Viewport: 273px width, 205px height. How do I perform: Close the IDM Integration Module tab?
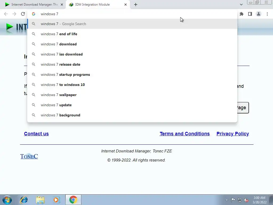click(126, 5)
